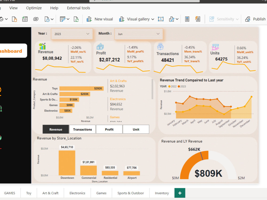
Task: Click the 2023 legend color marker
Action: pyautogui.click(x=179, y=86)
